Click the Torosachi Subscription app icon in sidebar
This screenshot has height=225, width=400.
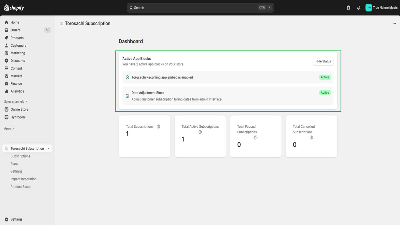pyautogui.click(x=6, y=148)
